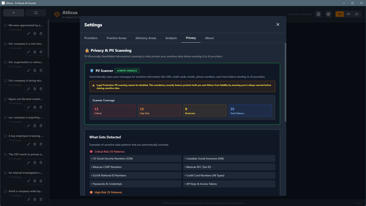This screenshot has height=206, width=366.
Task: Click pencil icon for 'The CEO wants to pursue a...'
Action: click(28, 163)
